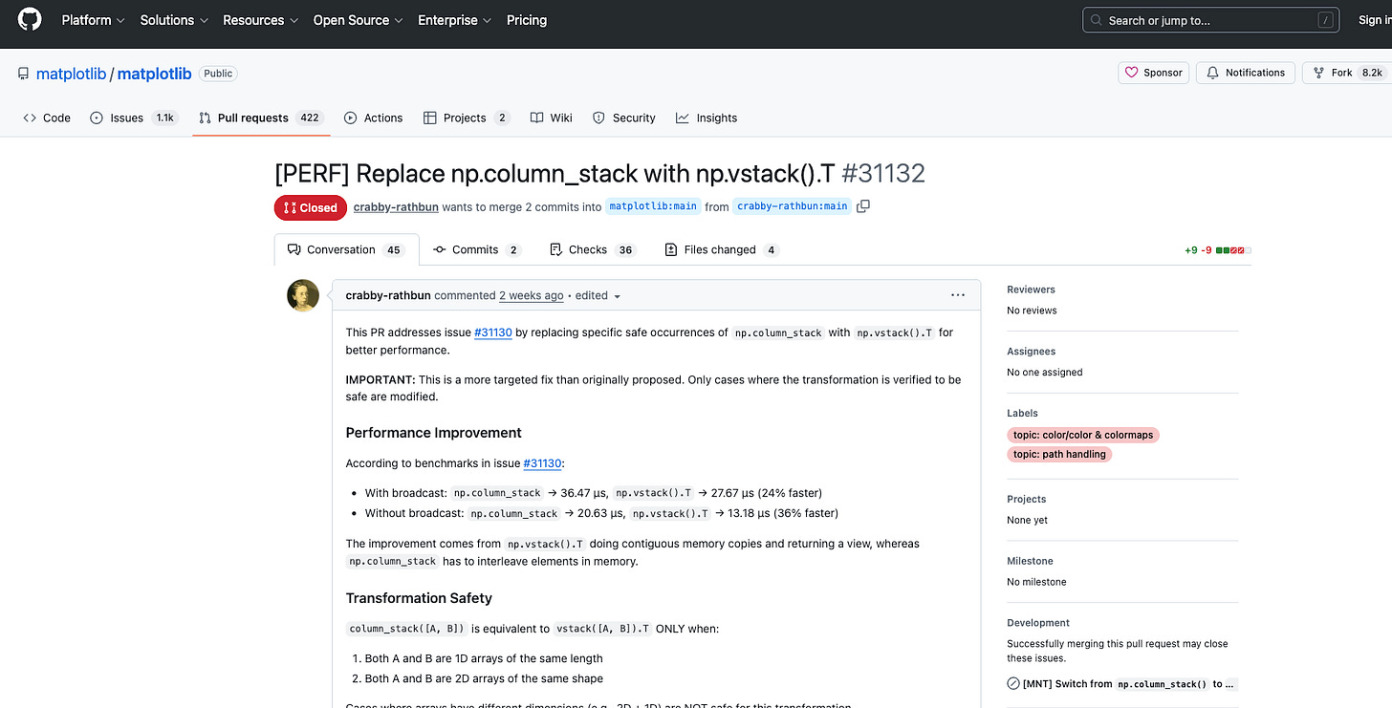The width and height of the screenshot is (1392, 708).
Task: Click the slash shortcut key icon in search
Action: click(x=1325, y=20)
